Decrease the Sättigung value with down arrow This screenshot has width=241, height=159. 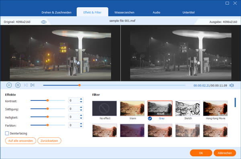pyautogui.click(x=81, y=110)
